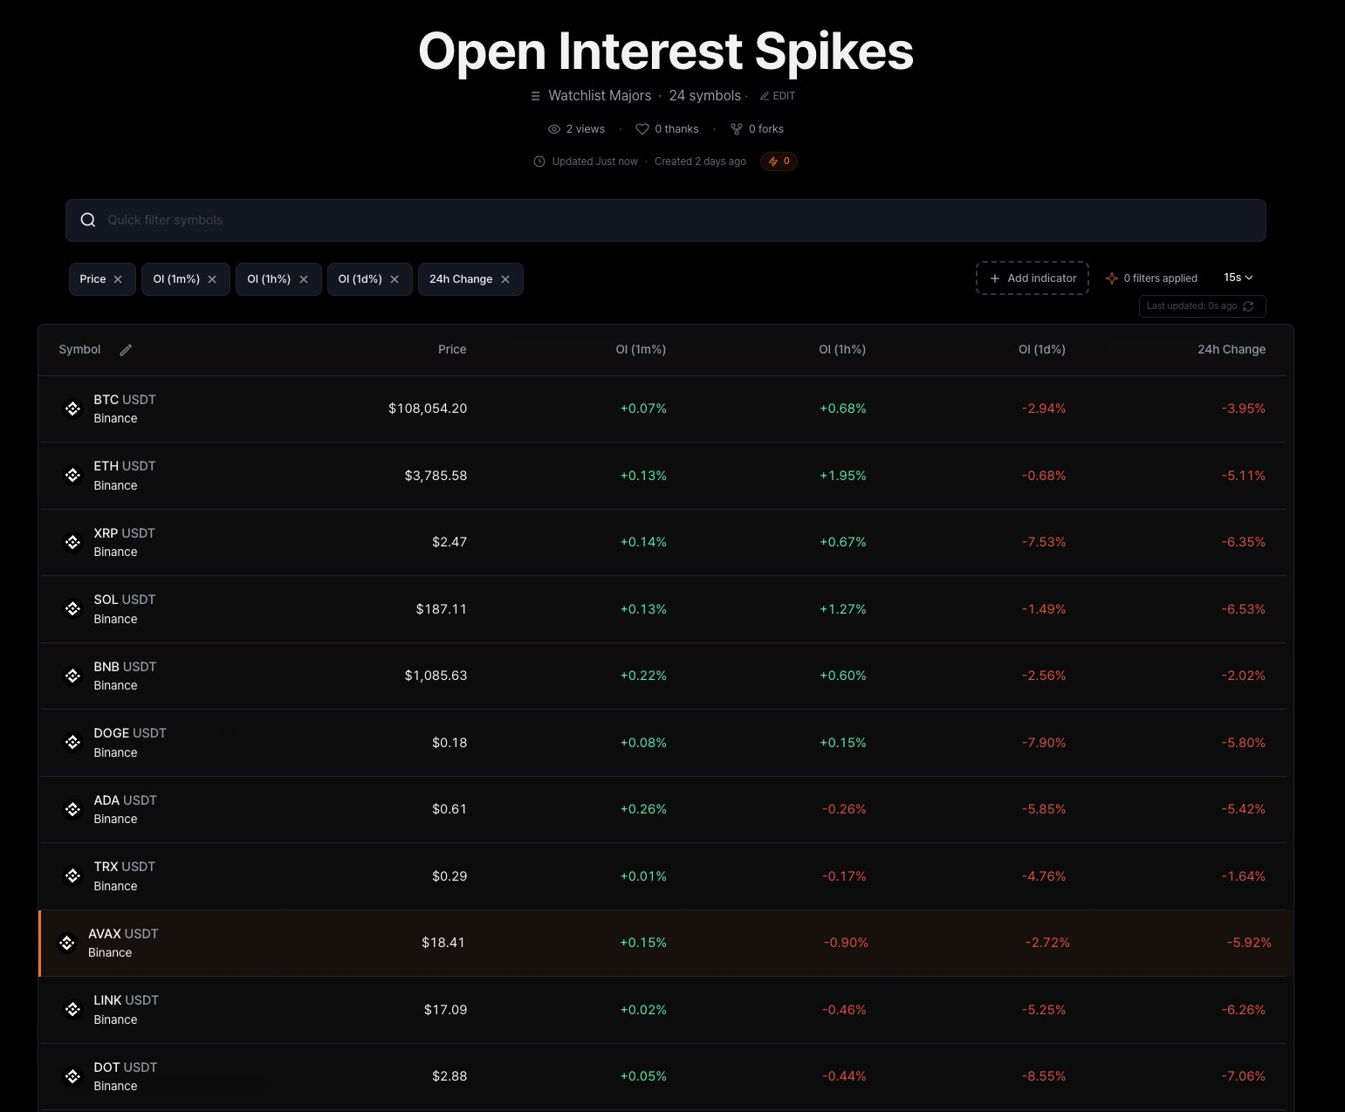Open the 15s refresh interval dropdown
Viewport: 1345px width, 1112px height.
[1239, 277]
